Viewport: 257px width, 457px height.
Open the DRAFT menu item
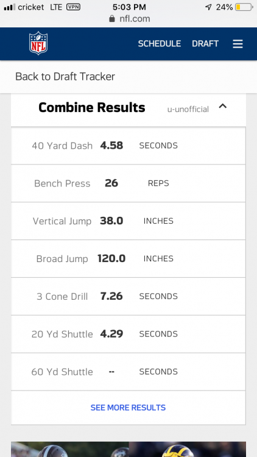coord(205,44)
